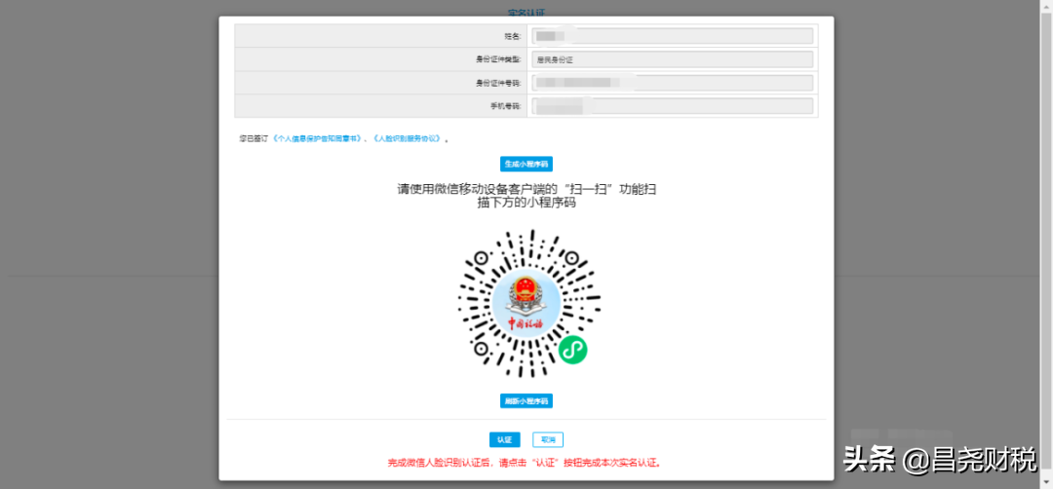Select the 身份证件类型 field
The width and height of the screenshot is (1053, 489).
[x=672, y=59]
